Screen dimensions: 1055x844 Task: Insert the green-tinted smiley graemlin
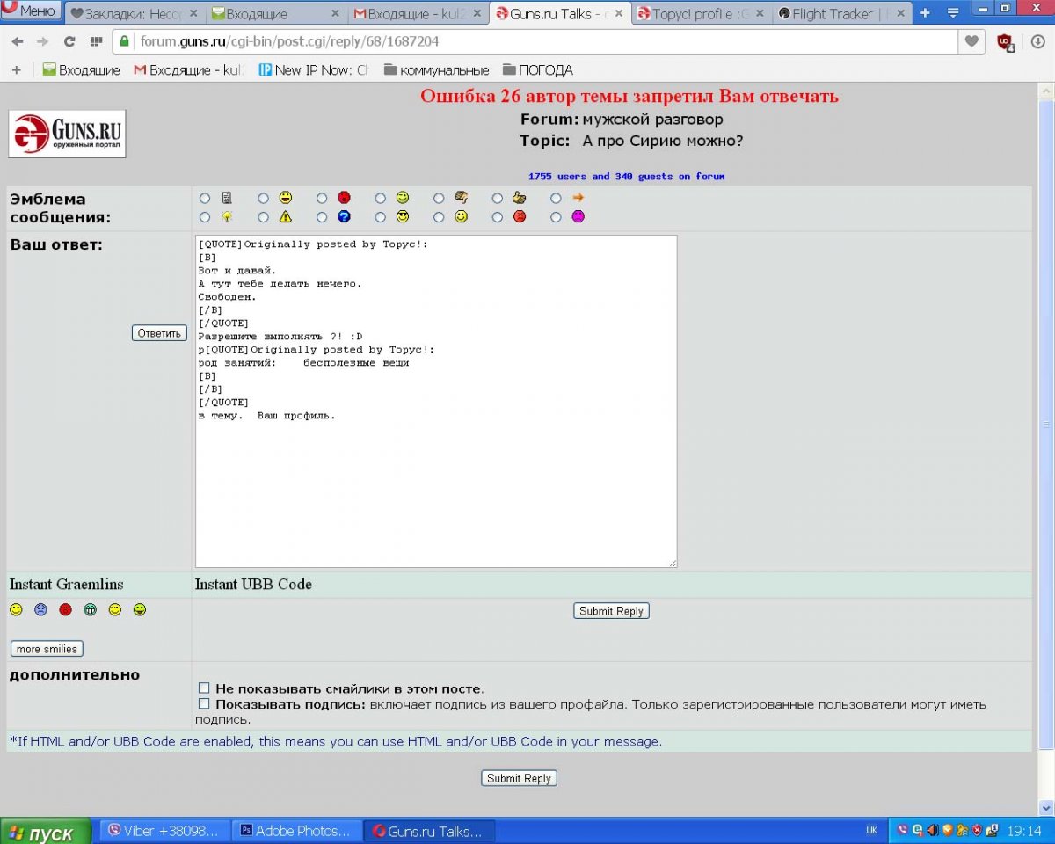(x=140, y=609)
